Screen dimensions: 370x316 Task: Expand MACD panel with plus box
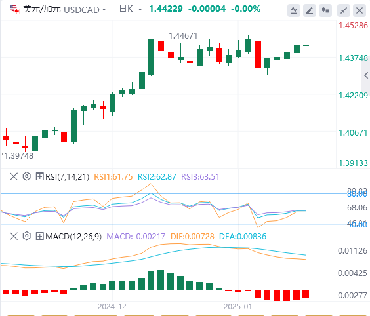point(39,236)
